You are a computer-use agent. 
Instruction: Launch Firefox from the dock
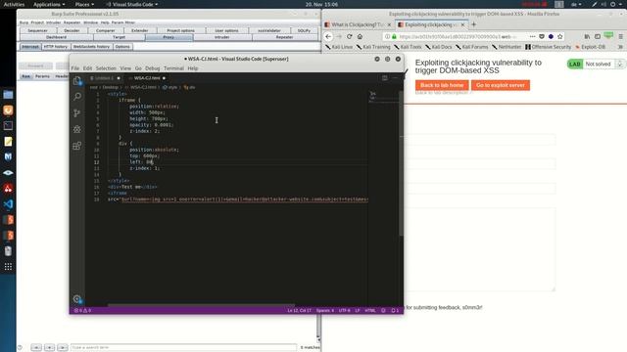click(x=8, y=110)
